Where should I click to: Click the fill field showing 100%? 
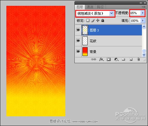pos(135,21)
